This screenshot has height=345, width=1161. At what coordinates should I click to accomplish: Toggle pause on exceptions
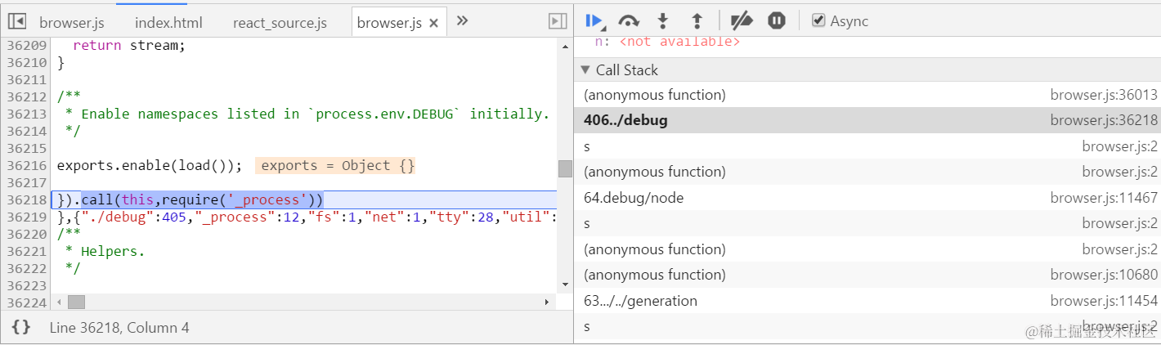coord(777,21)
